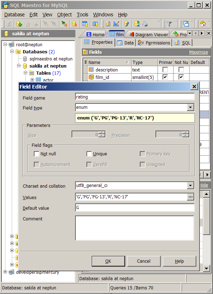Click the film_id key field icon
The height and width of the screenshot is (294, 213).
91,77
